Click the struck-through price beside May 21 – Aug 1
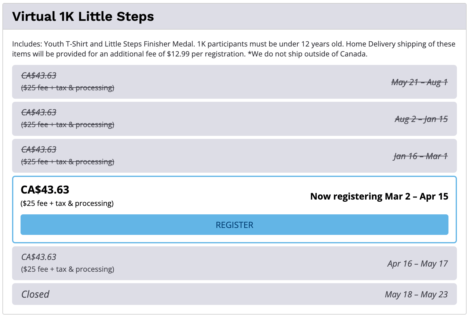Viewport: 469px width, 317px height. [39, 75]
